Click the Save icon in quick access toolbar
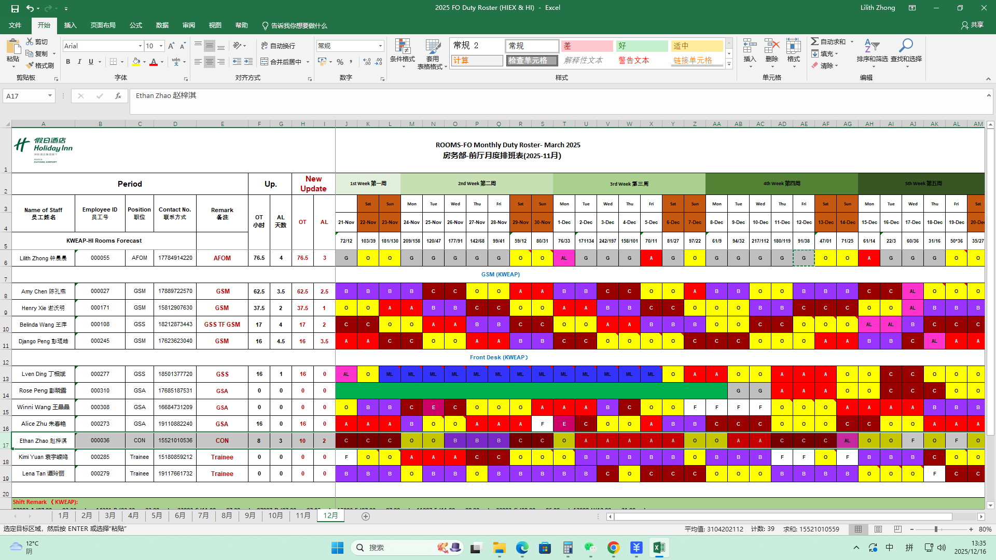The height and width of the screenshot is (560, 996). [15, 8]
